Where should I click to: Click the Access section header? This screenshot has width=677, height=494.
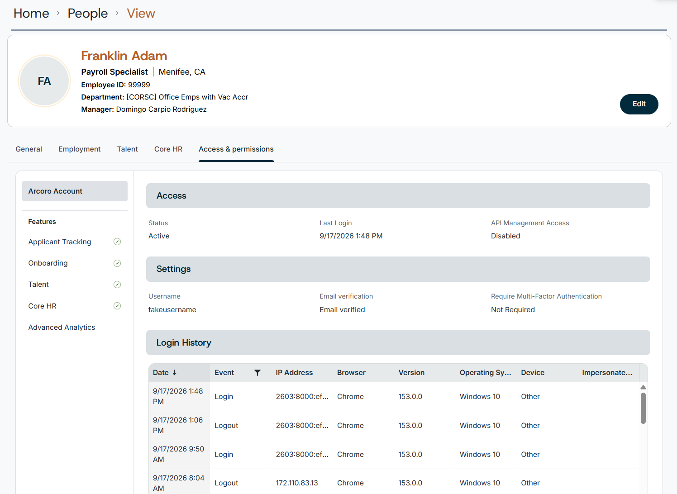click(x=398, y=196)
